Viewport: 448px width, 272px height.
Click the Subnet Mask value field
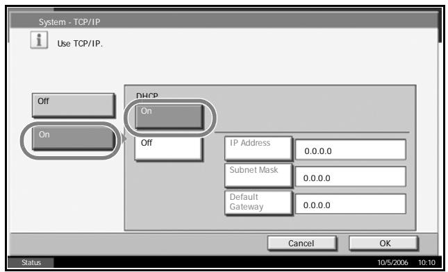[x=350, y=177]
